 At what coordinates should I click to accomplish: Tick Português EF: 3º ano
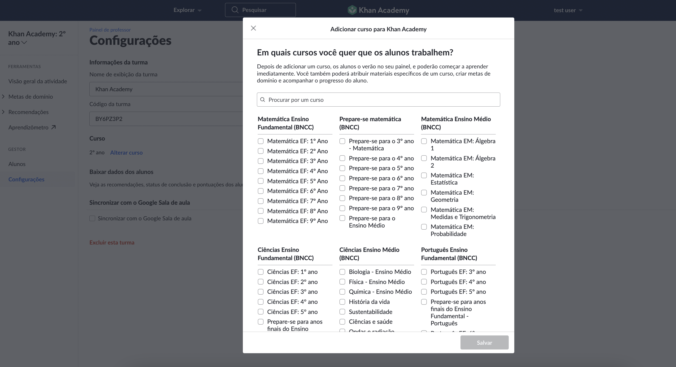point(424,272)
